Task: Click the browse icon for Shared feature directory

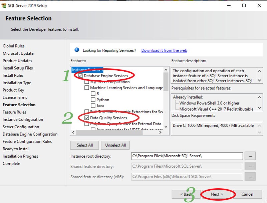Action: point(250,166)
